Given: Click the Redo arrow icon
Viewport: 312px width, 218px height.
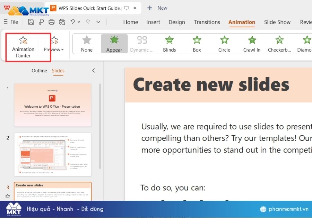Looking at the screenshot, I should click(88, 22).
